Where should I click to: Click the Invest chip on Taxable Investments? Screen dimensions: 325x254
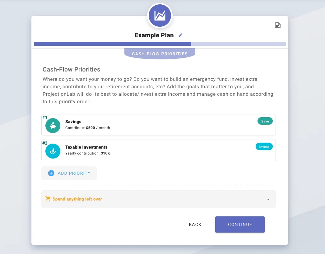(264, 146)
